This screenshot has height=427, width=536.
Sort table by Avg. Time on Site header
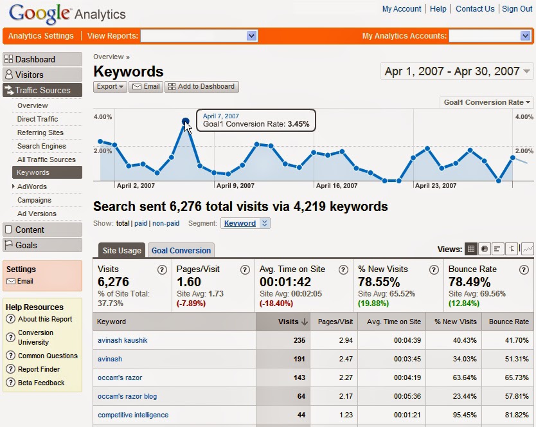coord(393,322)
